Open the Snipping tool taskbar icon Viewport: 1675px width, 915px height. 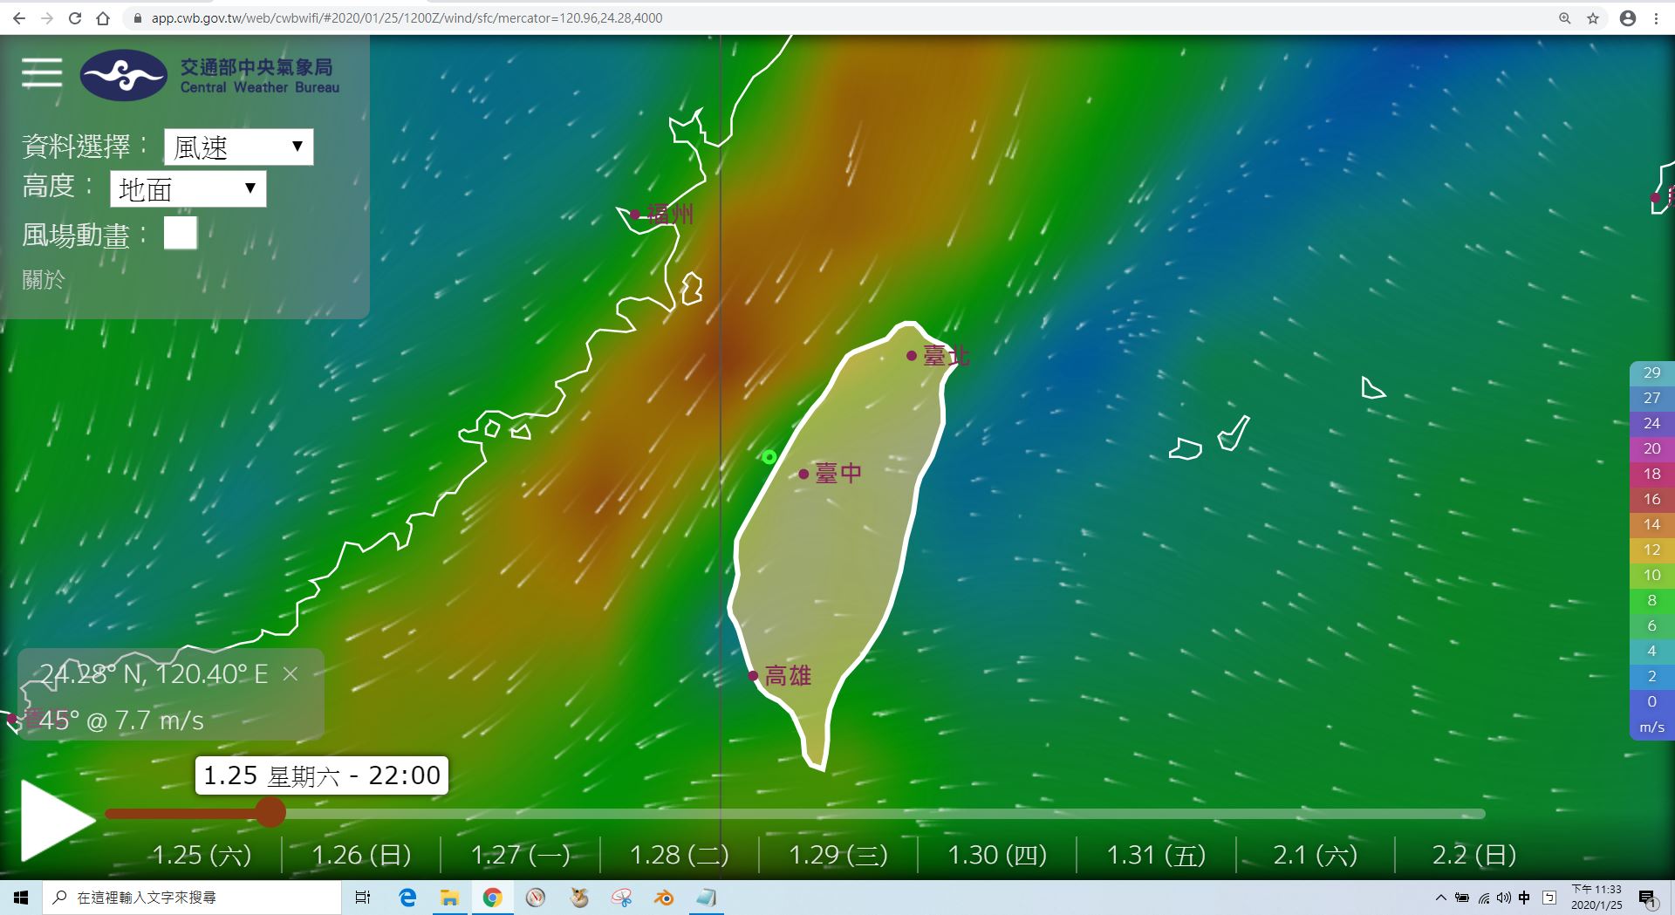click(x=621, y=898)
